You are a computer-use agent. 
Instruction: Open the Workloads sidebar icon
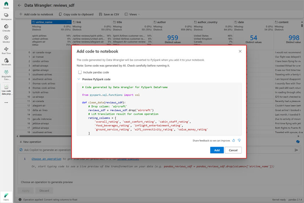coord(6,61)
